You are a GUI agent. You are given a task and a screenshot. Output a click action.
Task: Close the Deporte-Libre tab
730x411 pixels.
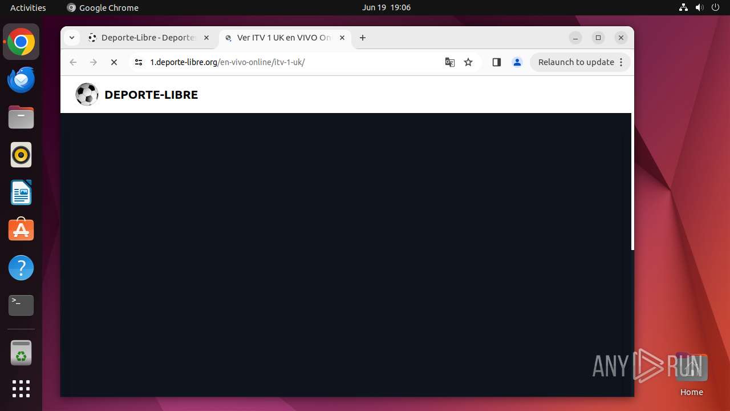(206, 38)
